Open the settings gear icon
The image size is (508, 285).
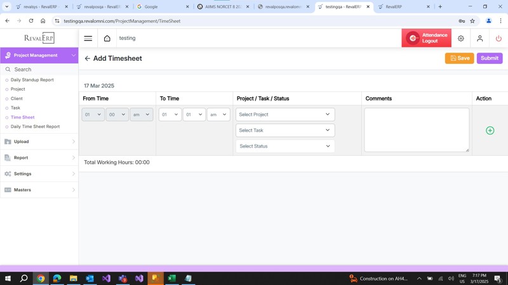click(461, 38)
